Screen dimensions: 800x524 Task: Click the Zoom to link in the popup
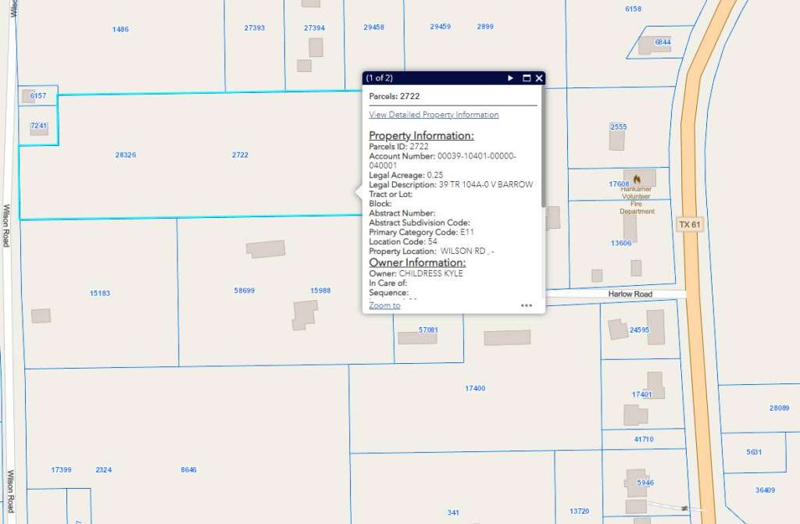point(384,305)
